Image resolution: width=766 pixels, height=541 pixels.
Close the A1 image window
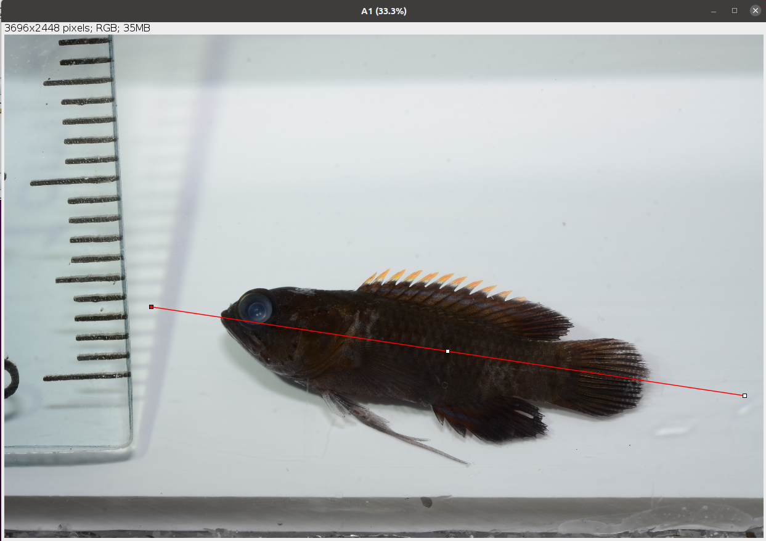click(755, 10)
